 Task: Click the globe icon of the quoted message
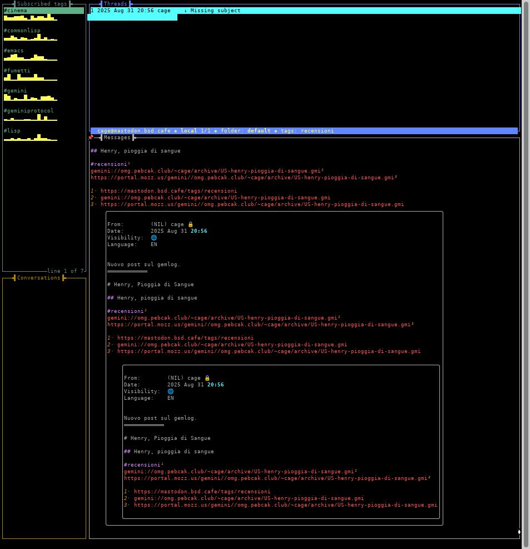click(x=170, y=391)
